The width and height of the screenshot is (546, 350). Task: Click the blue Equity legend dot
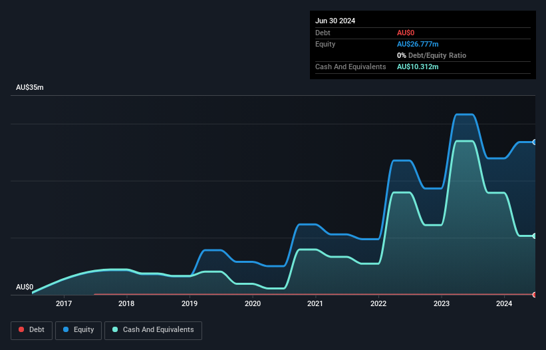[66, 329]
